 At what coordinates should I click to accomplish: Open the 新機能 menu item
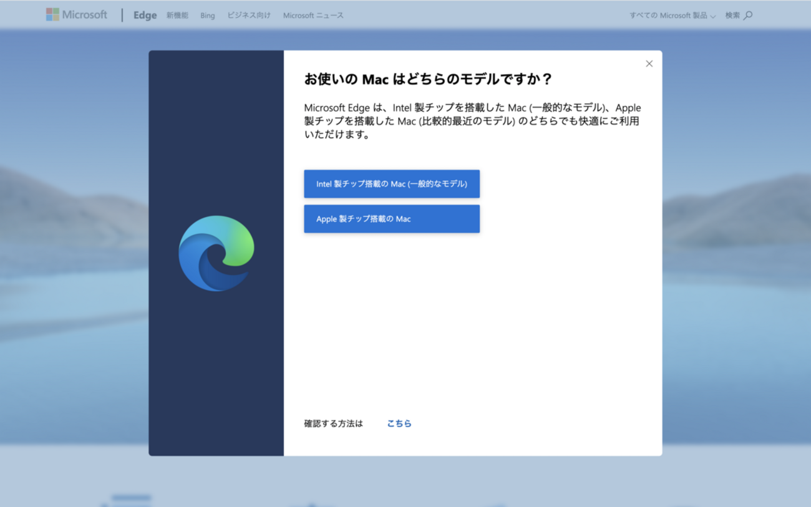(177, 16)
